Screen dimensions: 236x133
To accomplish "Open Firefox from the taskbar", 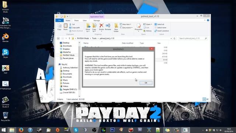I will 21,130.
